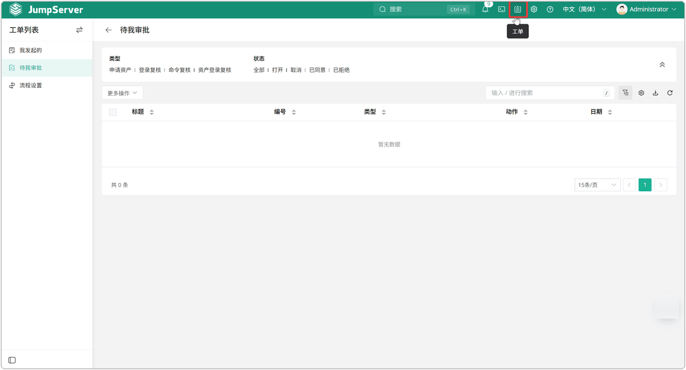Click the 输入 / 进行搜索 table search field
686x370 pixels.
(x=550, y=93)
